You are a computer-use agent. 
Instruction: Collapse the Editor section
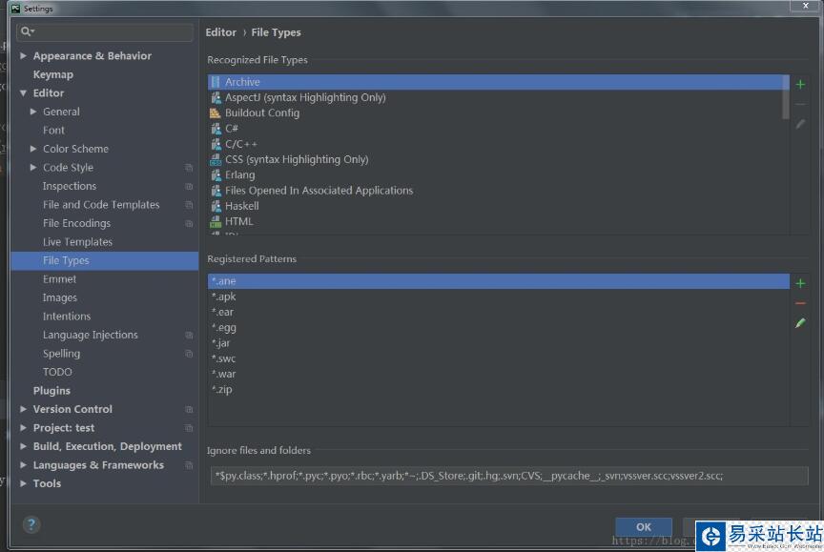pyautogui.click(x=24, y=92)
